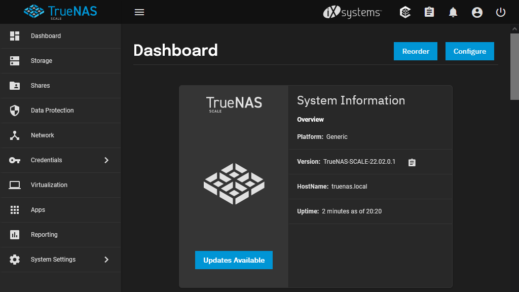
Task: Click the System Information card title
Action: (x=351, y=100)
